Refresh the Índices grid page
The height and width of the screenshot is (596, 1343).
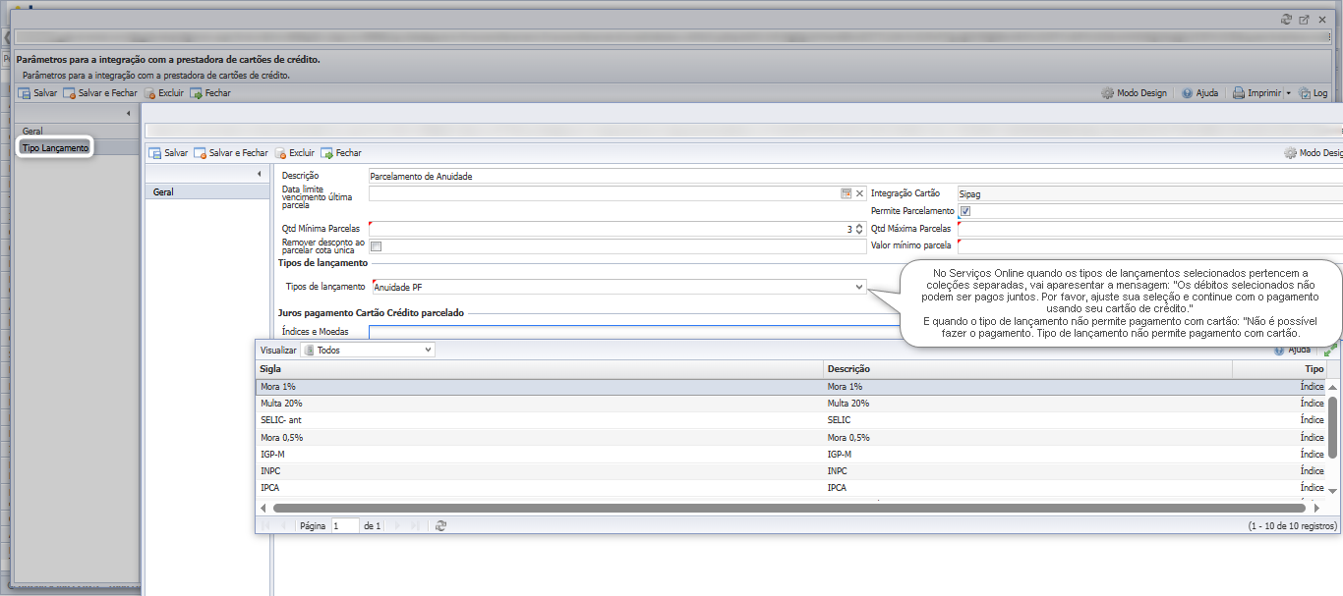pyautogui.click(x=440, y=525)
